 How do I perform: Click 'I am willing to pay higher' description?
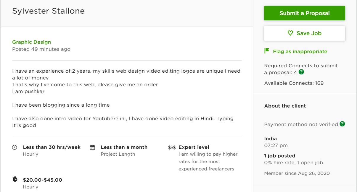(208, 154)
